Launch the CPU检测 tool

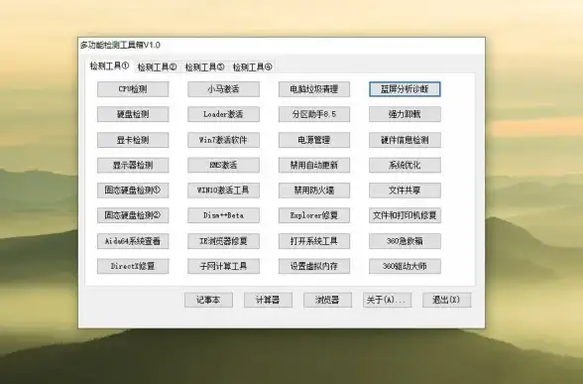click(133, 89)
